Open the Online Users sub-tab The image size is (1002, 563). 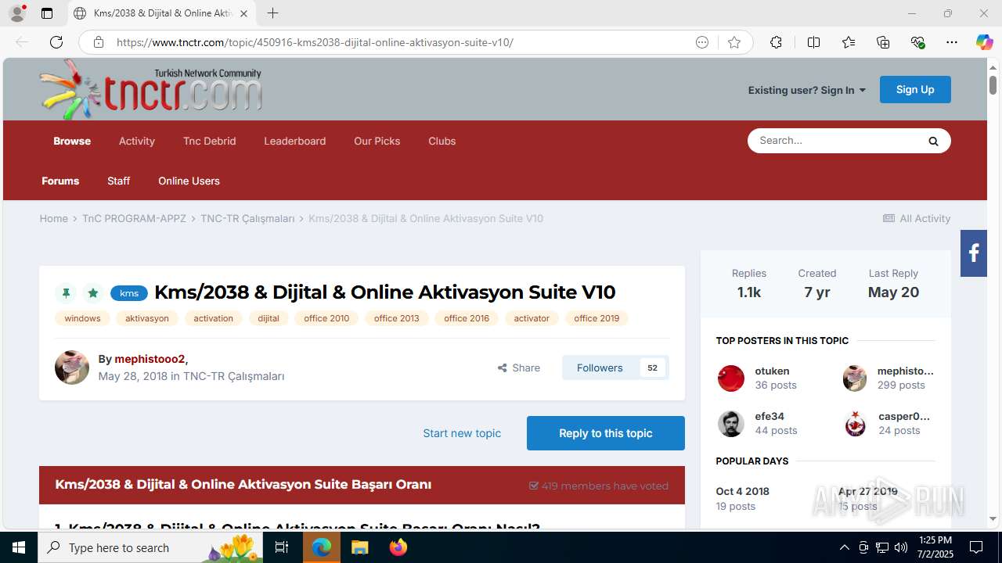[x=189, y=181]
